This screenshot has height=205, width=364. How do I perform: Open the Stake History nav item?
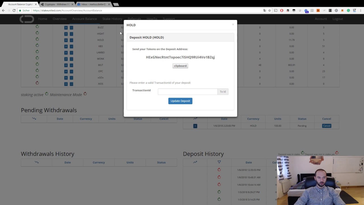(x=112, y=19)
